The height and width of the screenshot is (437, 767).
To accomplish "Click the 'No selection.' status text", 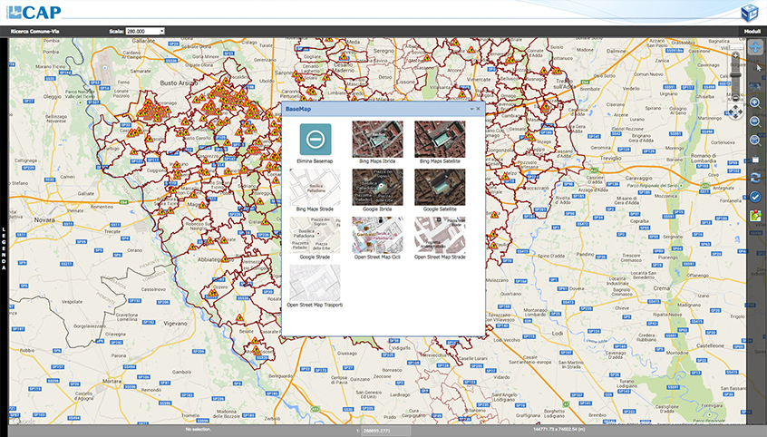I will [x=199, y=429].
